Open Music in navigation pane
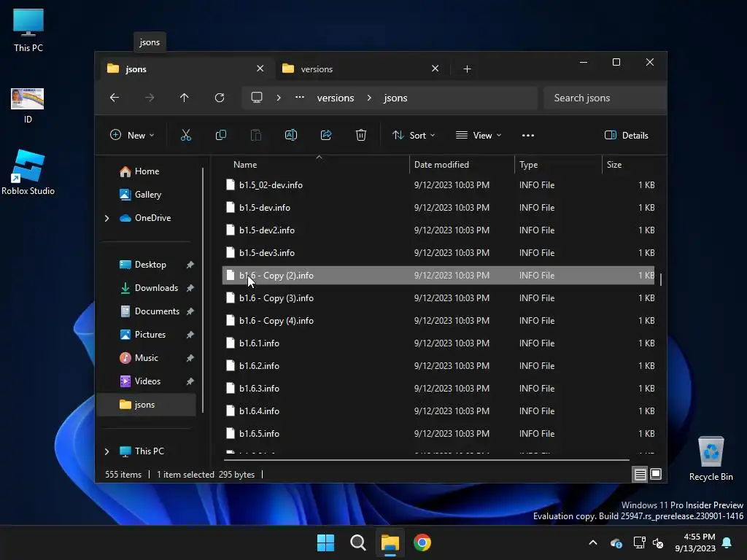Viewport: 747px width, 560px height. pyautogui.click(x=147, y=358)
